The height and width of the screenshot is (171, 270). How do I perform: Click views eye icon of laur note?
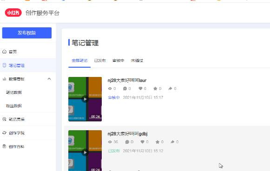tap(110, 89)
